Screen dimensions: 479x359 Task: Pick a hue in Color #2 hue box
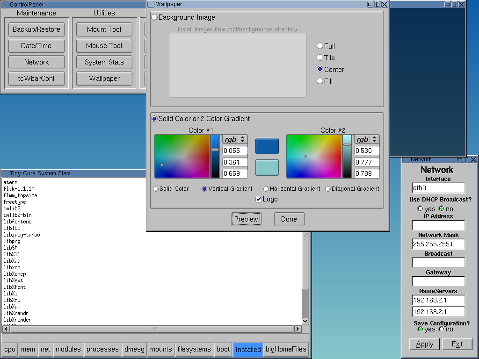314,156
